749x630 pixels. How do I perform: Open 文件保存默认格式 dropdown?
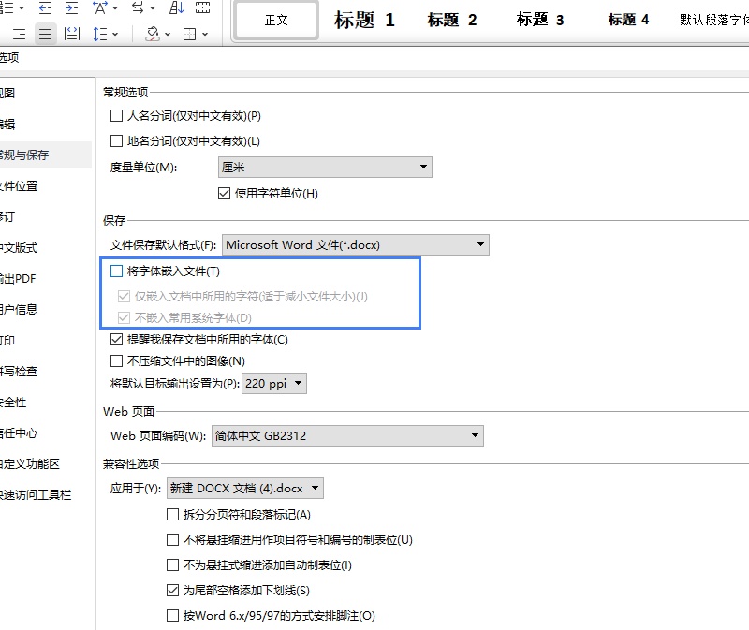tap(356, 244)
